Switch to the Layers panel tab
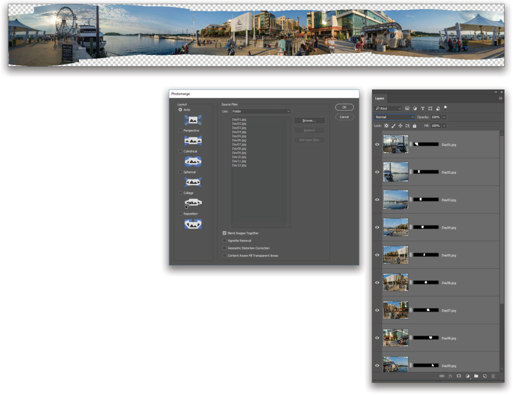Viewport: 513px width, 395px height. click(380, 98)
